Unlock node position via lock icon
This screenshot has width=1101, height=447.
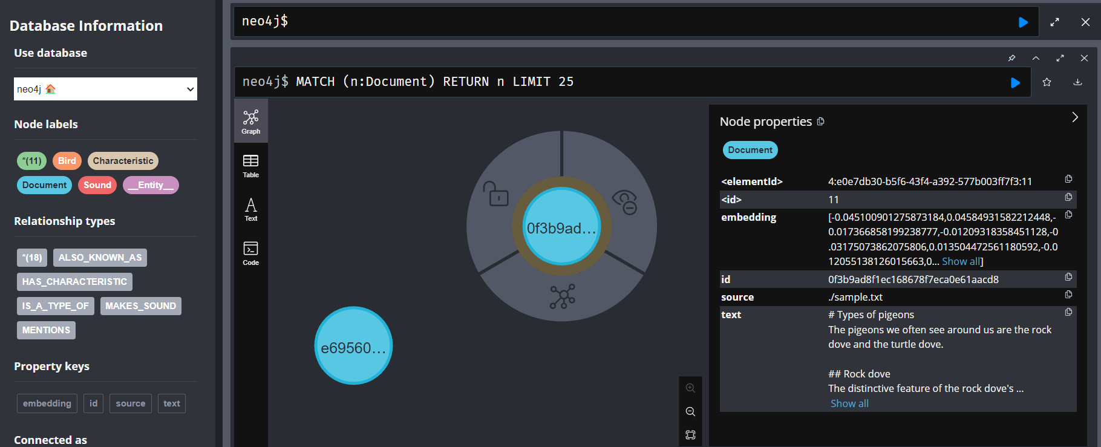495,194
